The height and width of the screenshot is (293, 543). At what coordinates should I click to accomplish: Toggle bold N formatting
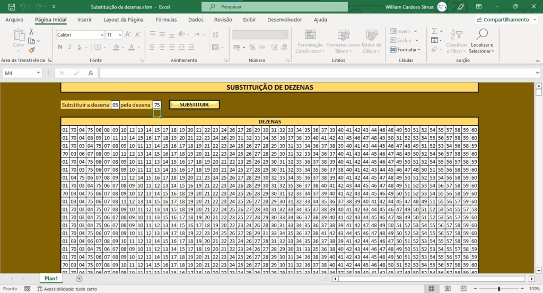[60, 47]
